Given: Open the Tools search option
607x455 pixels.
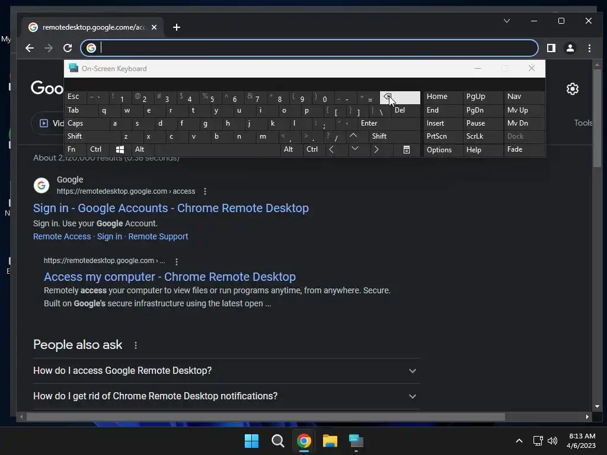Looking at the screenshot, I should click(583, 123).
